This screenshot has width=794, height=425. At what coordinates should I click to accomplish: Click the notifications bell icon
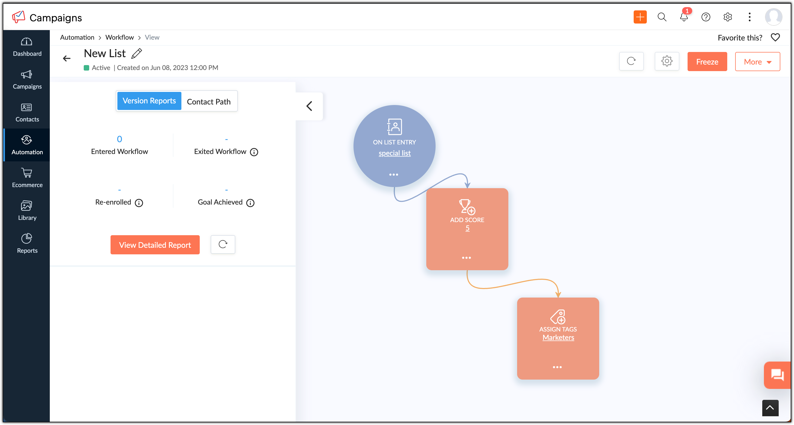point(684,17)
